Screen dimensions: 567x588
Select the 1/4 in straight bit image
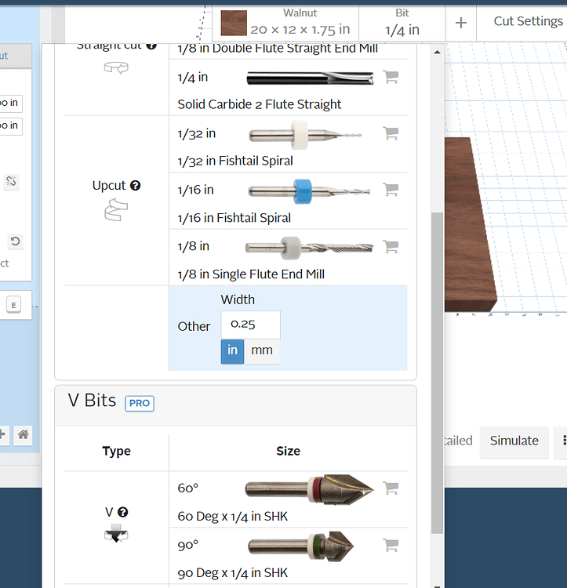coord(310,78)
